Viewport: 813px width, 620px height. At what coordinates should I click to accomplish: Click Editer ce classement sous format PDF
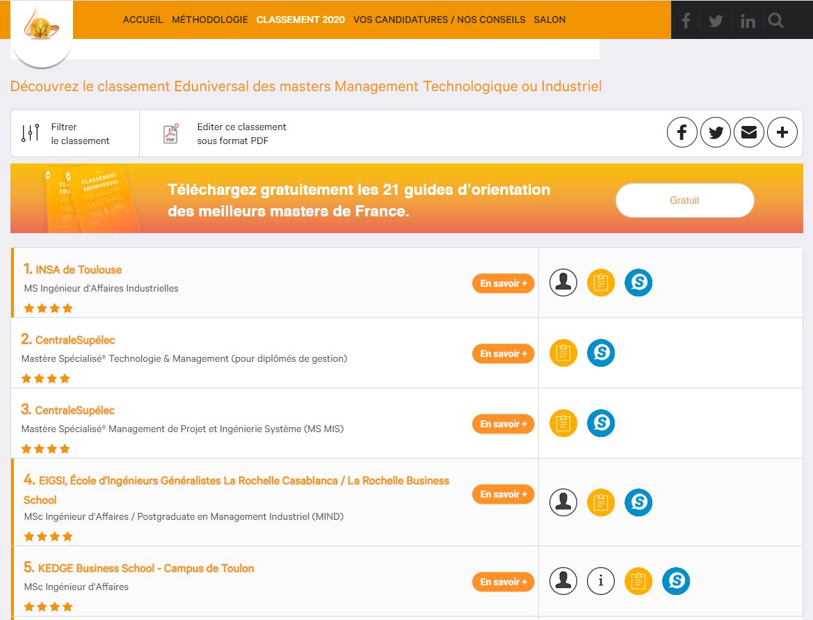tap(241, 134)
